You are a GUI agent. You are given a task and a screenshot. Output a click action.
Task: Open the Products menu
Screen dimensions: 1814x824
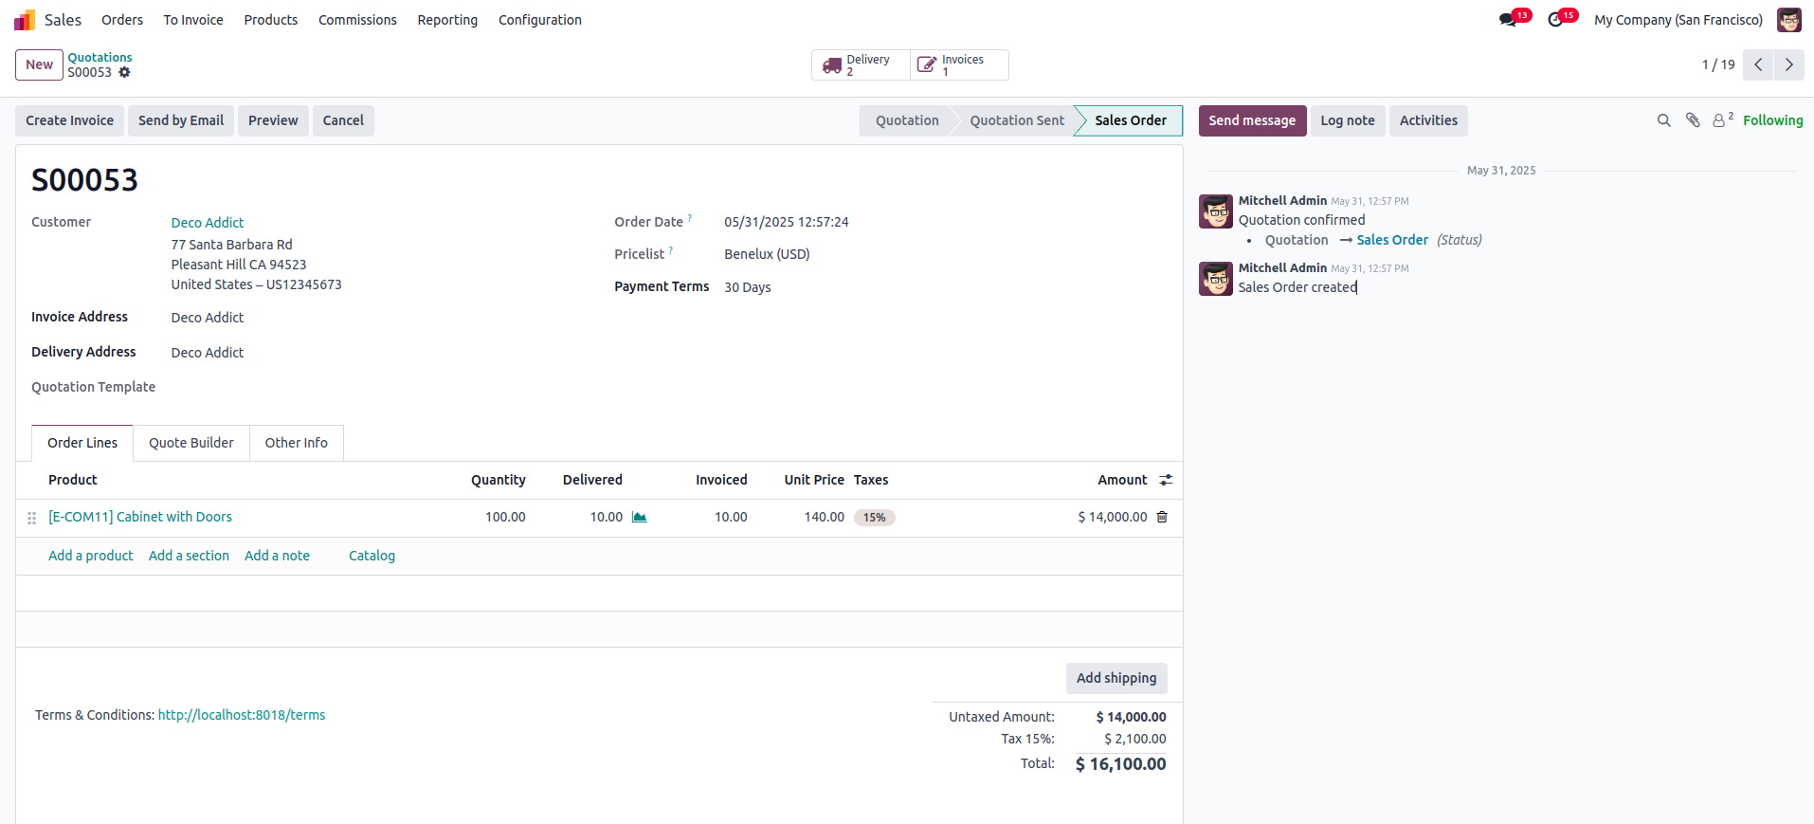tap(271, 20)
